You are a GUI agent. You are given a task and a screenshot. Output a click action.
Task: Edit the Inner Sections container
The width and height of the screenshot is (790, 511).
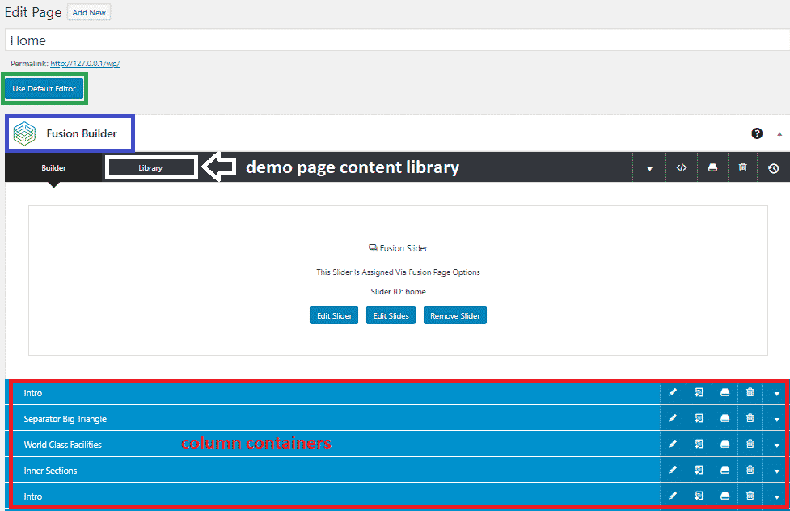click(673, 471)
